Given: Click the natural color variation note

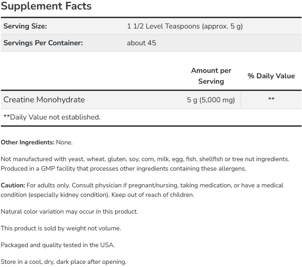Looking at the screenshot, I should pyautogui.click(x=69, y=211).
